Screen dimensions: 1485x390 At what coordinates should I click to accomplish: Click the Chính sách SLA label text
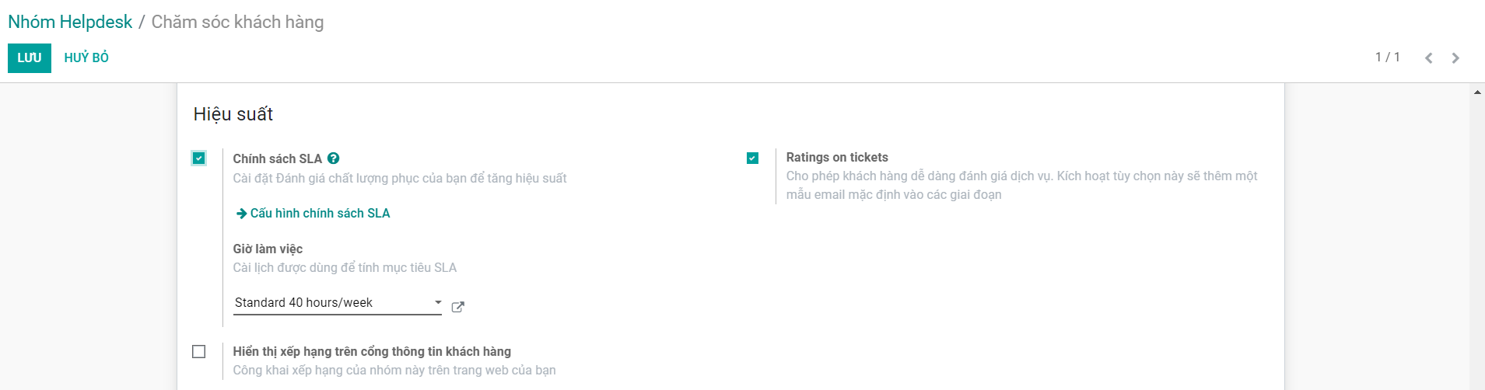pyautogui.click(x=277, y=159)
